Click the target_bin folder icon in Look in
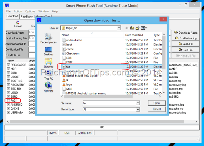Screen dimensions: 204x146 63,28
